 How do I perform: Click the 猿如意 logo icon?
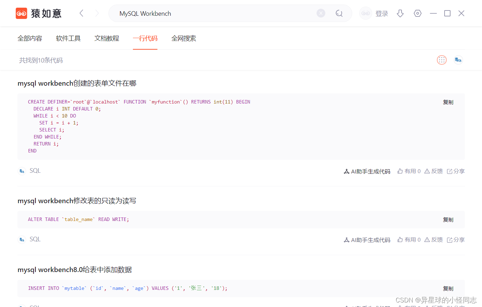[x=21, y=13]
